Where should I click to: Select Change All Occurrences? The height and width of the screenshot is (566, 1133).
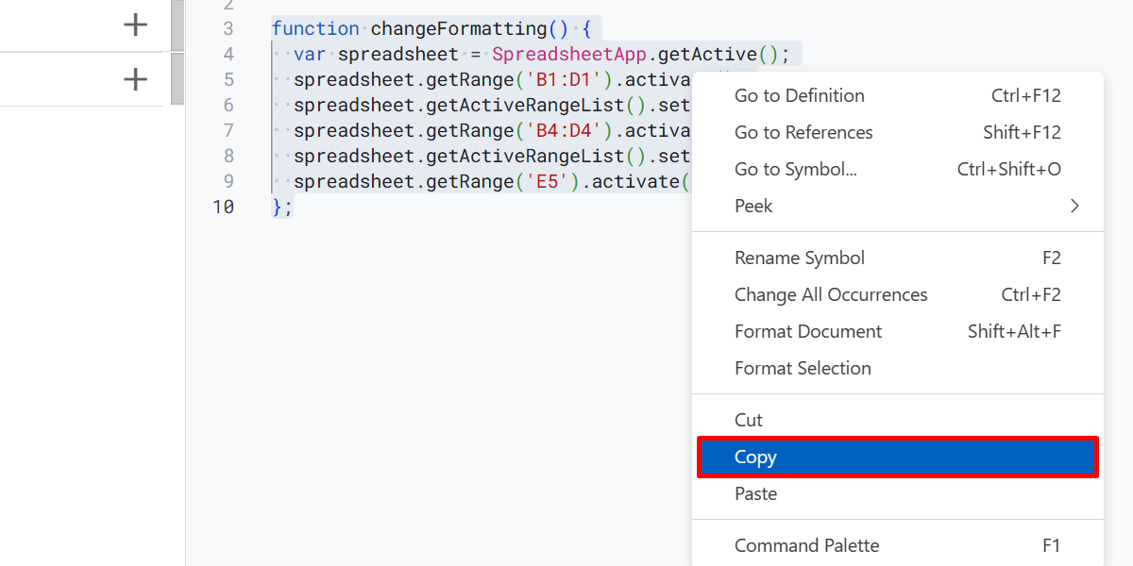click(831, 294)
